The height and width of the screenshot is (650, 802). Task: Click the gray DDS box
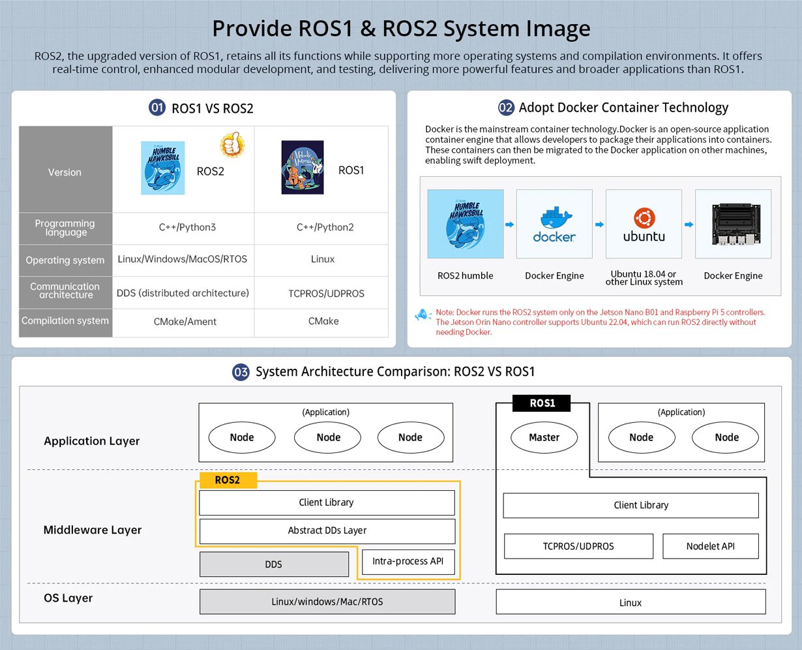pos(273,564)
